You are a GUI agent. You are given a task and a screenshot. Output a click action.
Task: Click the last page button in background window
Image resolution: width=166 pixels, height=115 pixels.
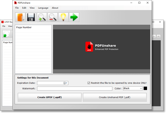pyautogui.click(x=158, y=36)
